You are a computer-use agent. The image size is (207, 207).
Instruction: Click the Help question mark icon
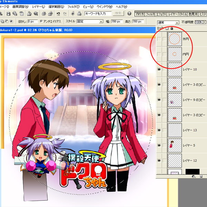click(x=129, y=13)
